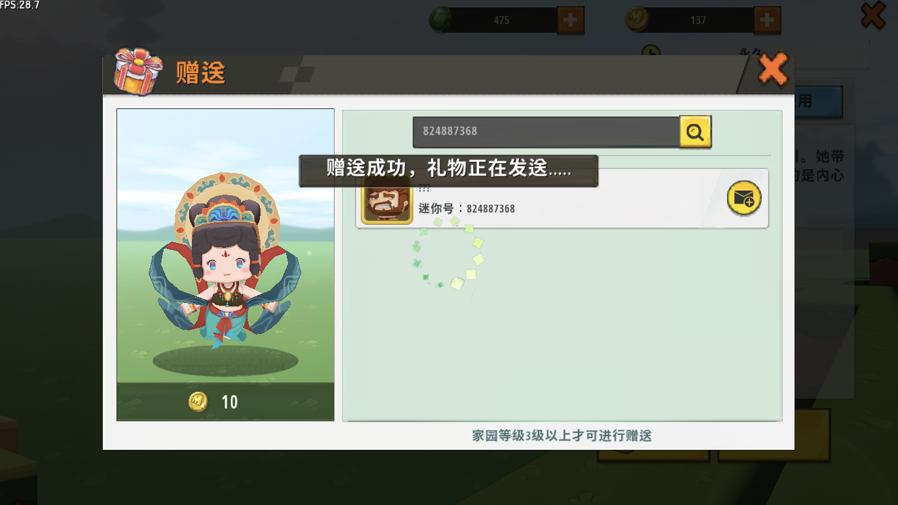The image size is (898, 505).
Task: Click the blue 使用 button behind dialog
Action: click(x=819, y=102)
